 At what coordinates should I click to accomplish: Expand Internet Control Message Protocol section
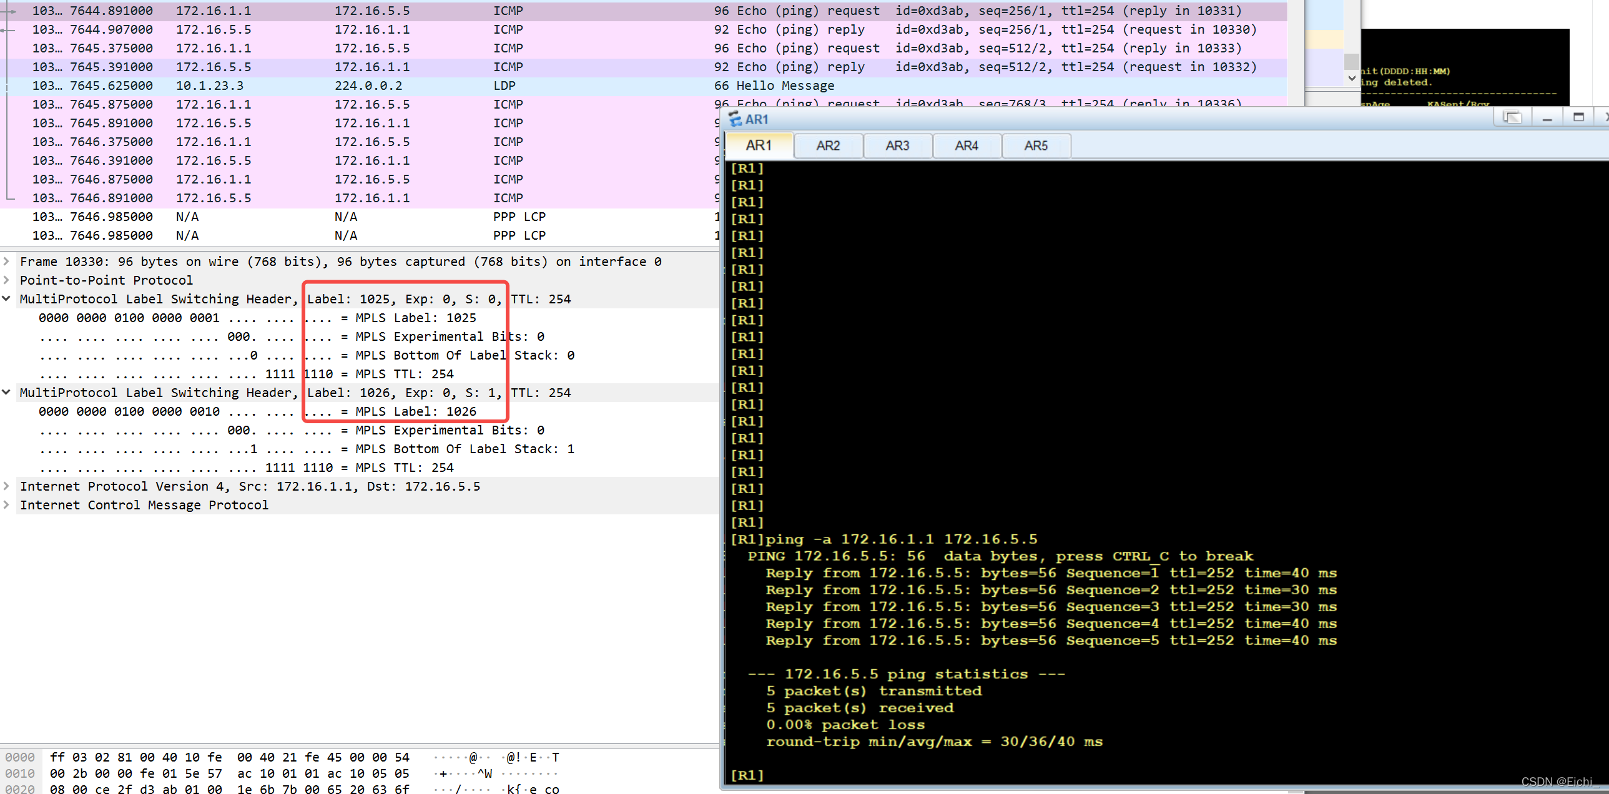(6, 505)
